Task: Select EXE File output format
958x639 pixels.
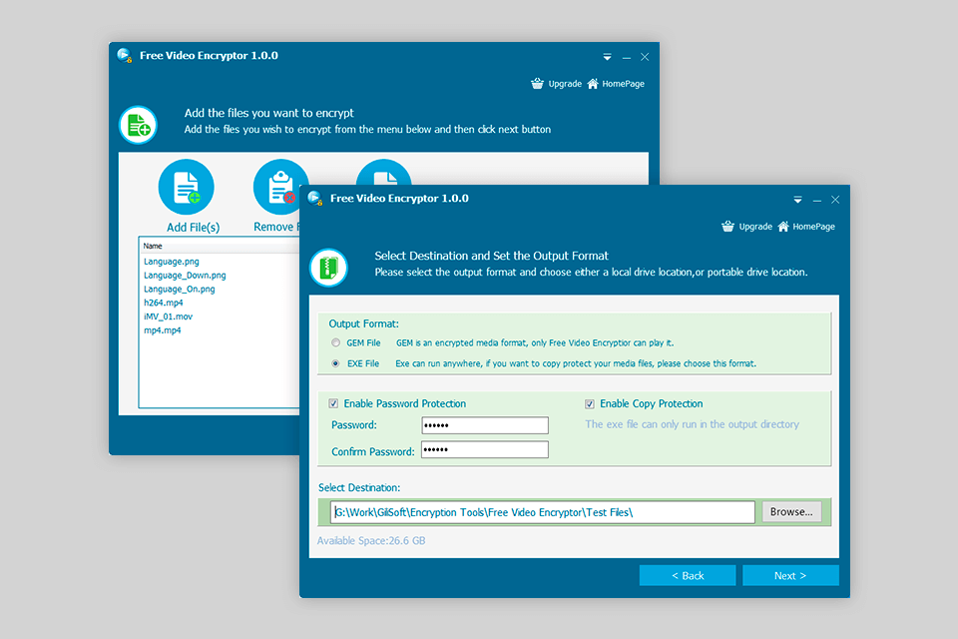Action: coord(335,363)
